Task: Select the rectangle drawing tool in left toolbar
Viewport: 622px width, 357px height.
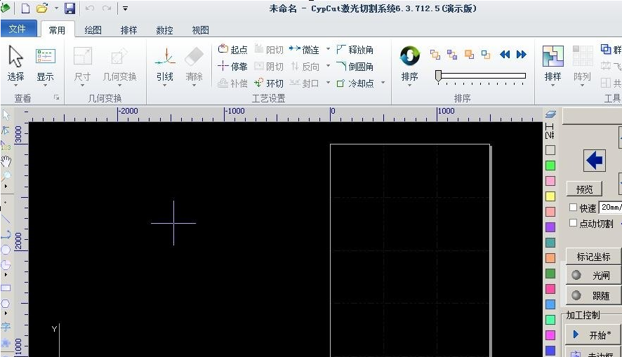Action: pos(6,288)
